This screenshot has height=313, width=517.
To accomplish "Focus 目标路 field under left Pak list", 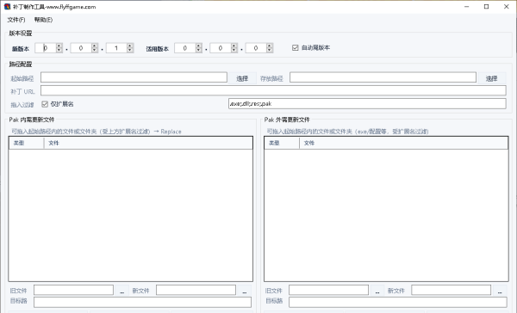I will click(142, 302).
